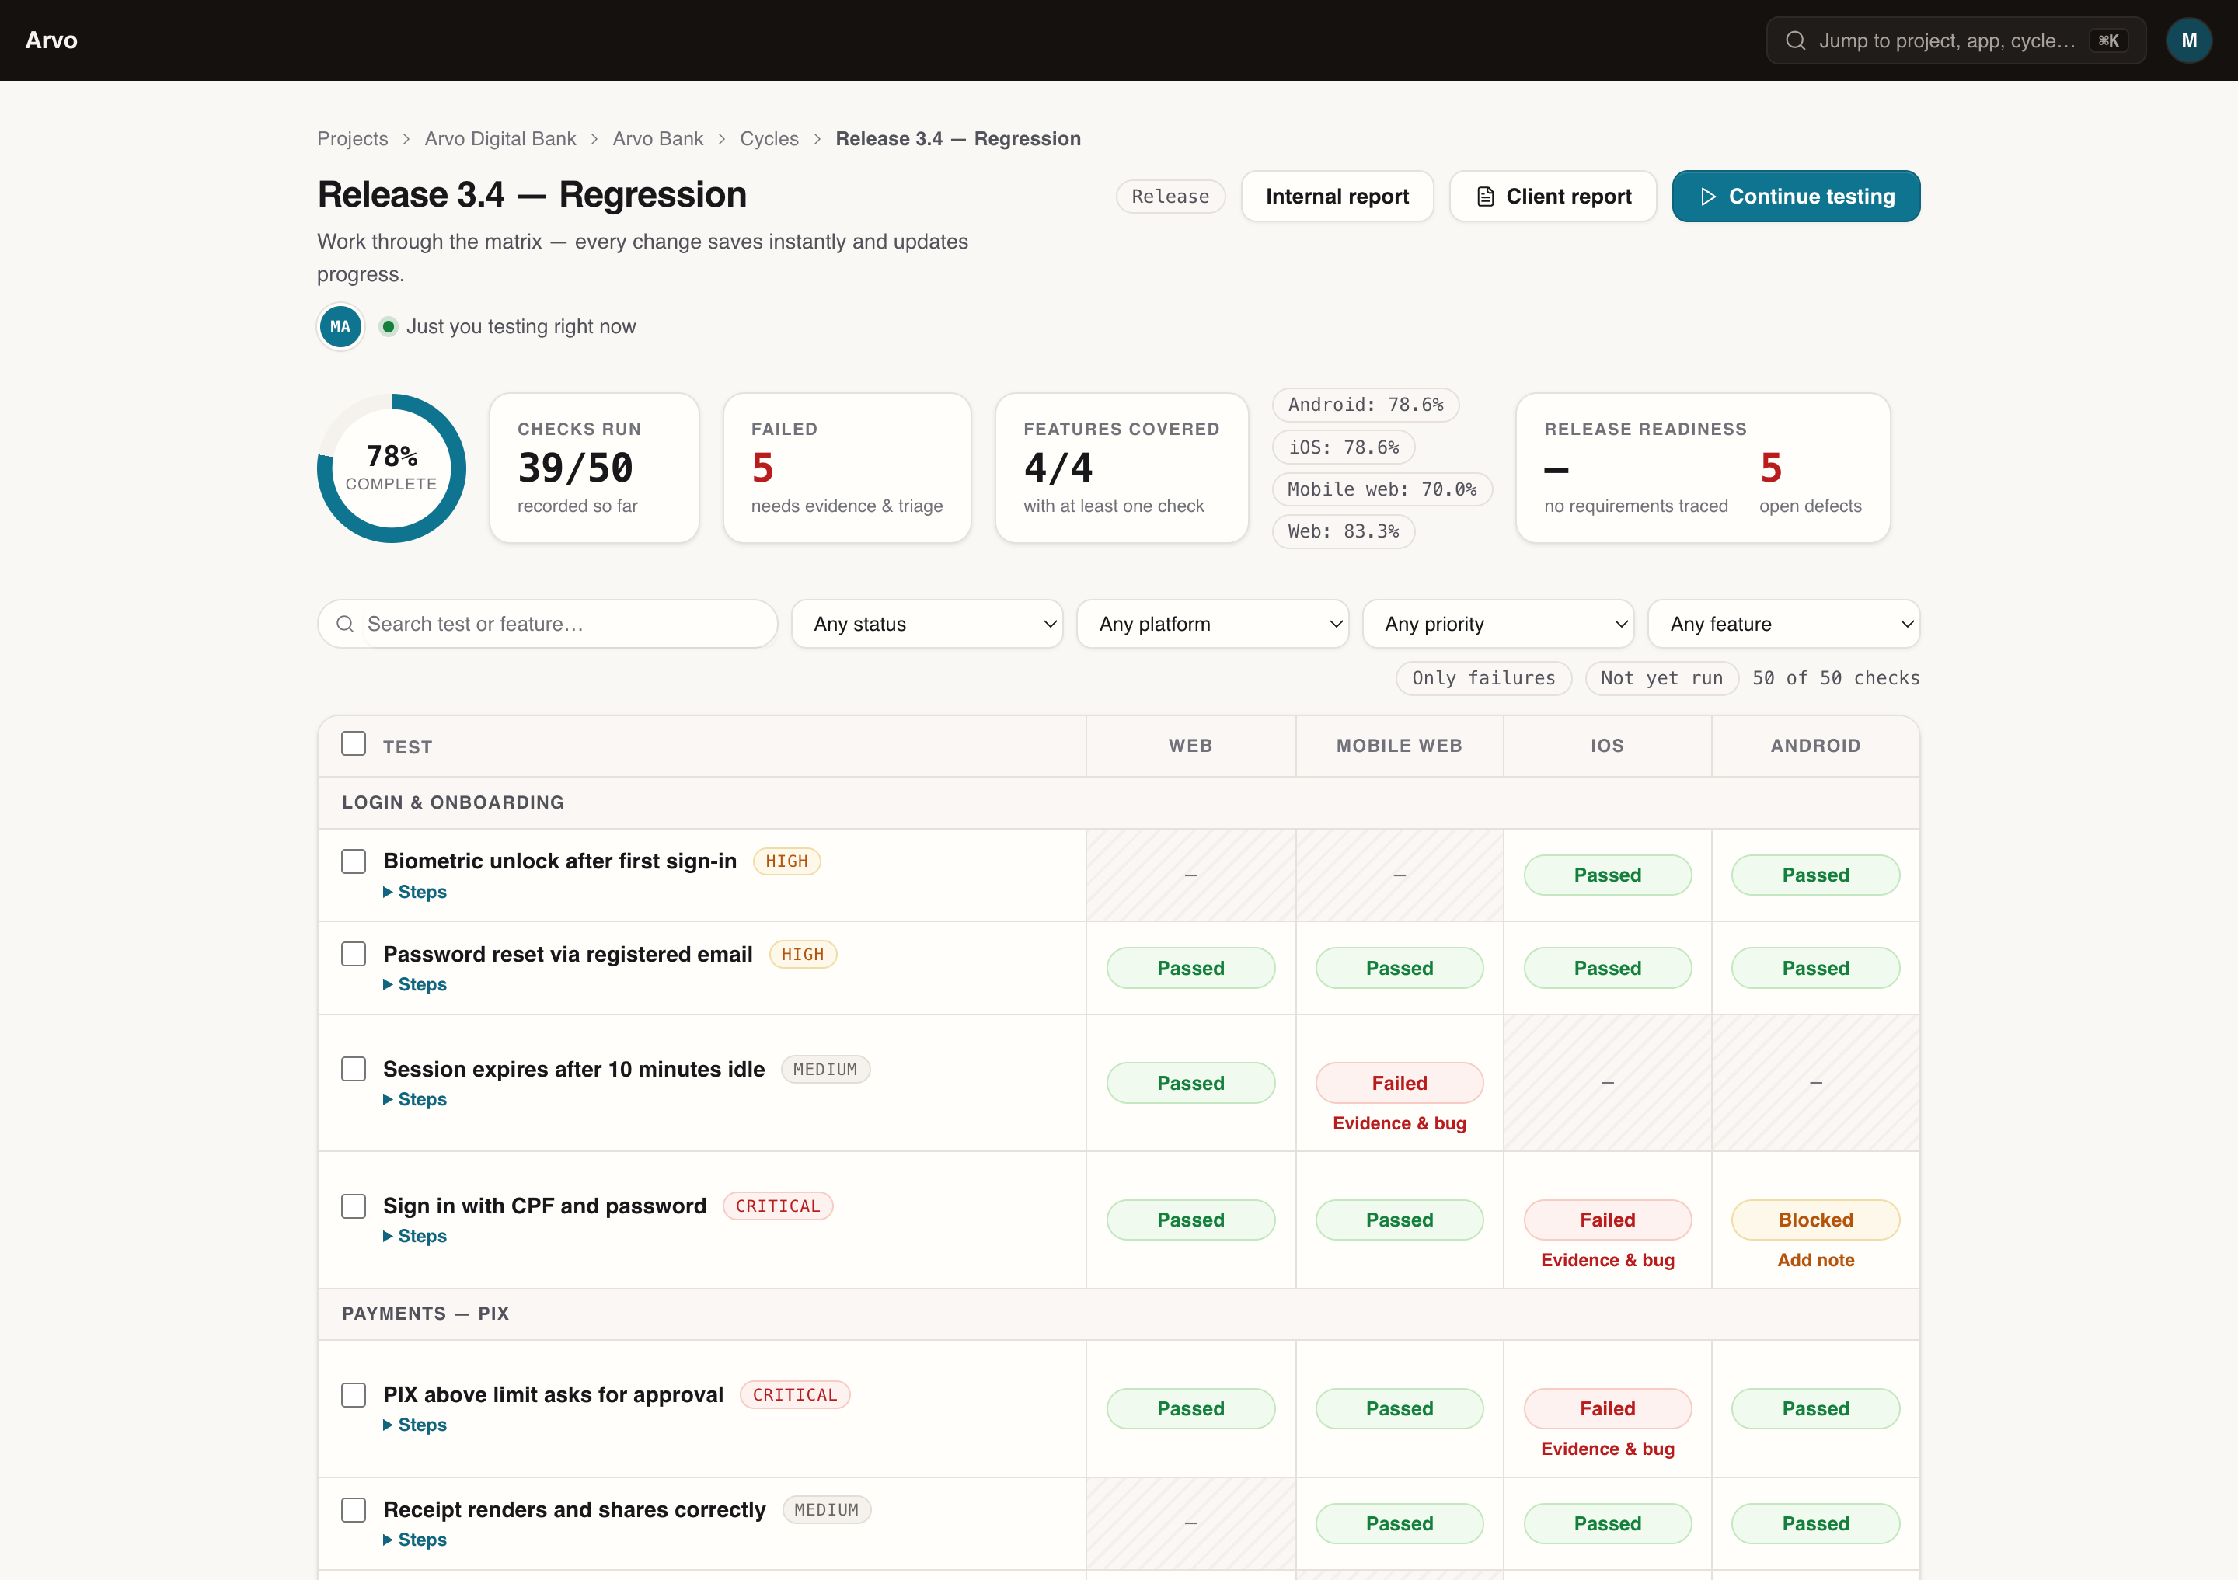Click the 78% complete progress ring
2238x1580 pixels.
click(392, 468)
